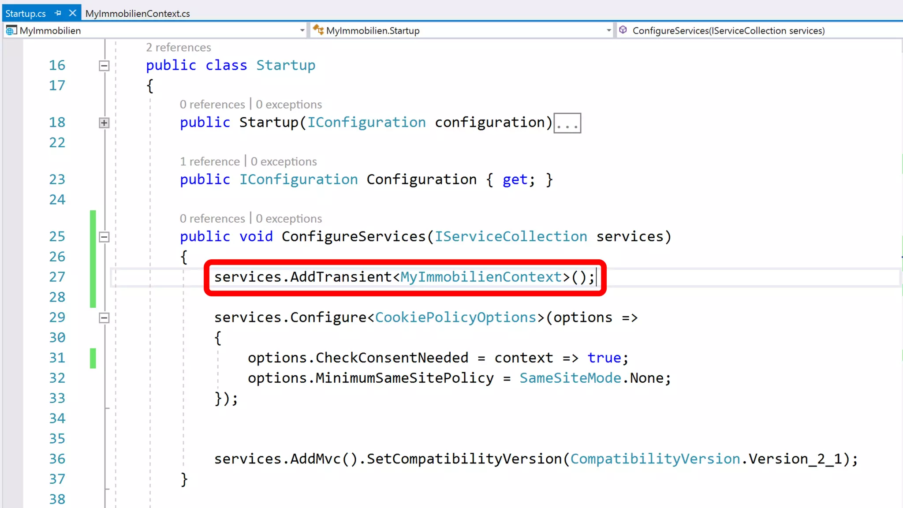Open '1 reference' CodeLens above Configuration property
The height and width of the screenshot is (508, 903).
click(x=210, y=161)
